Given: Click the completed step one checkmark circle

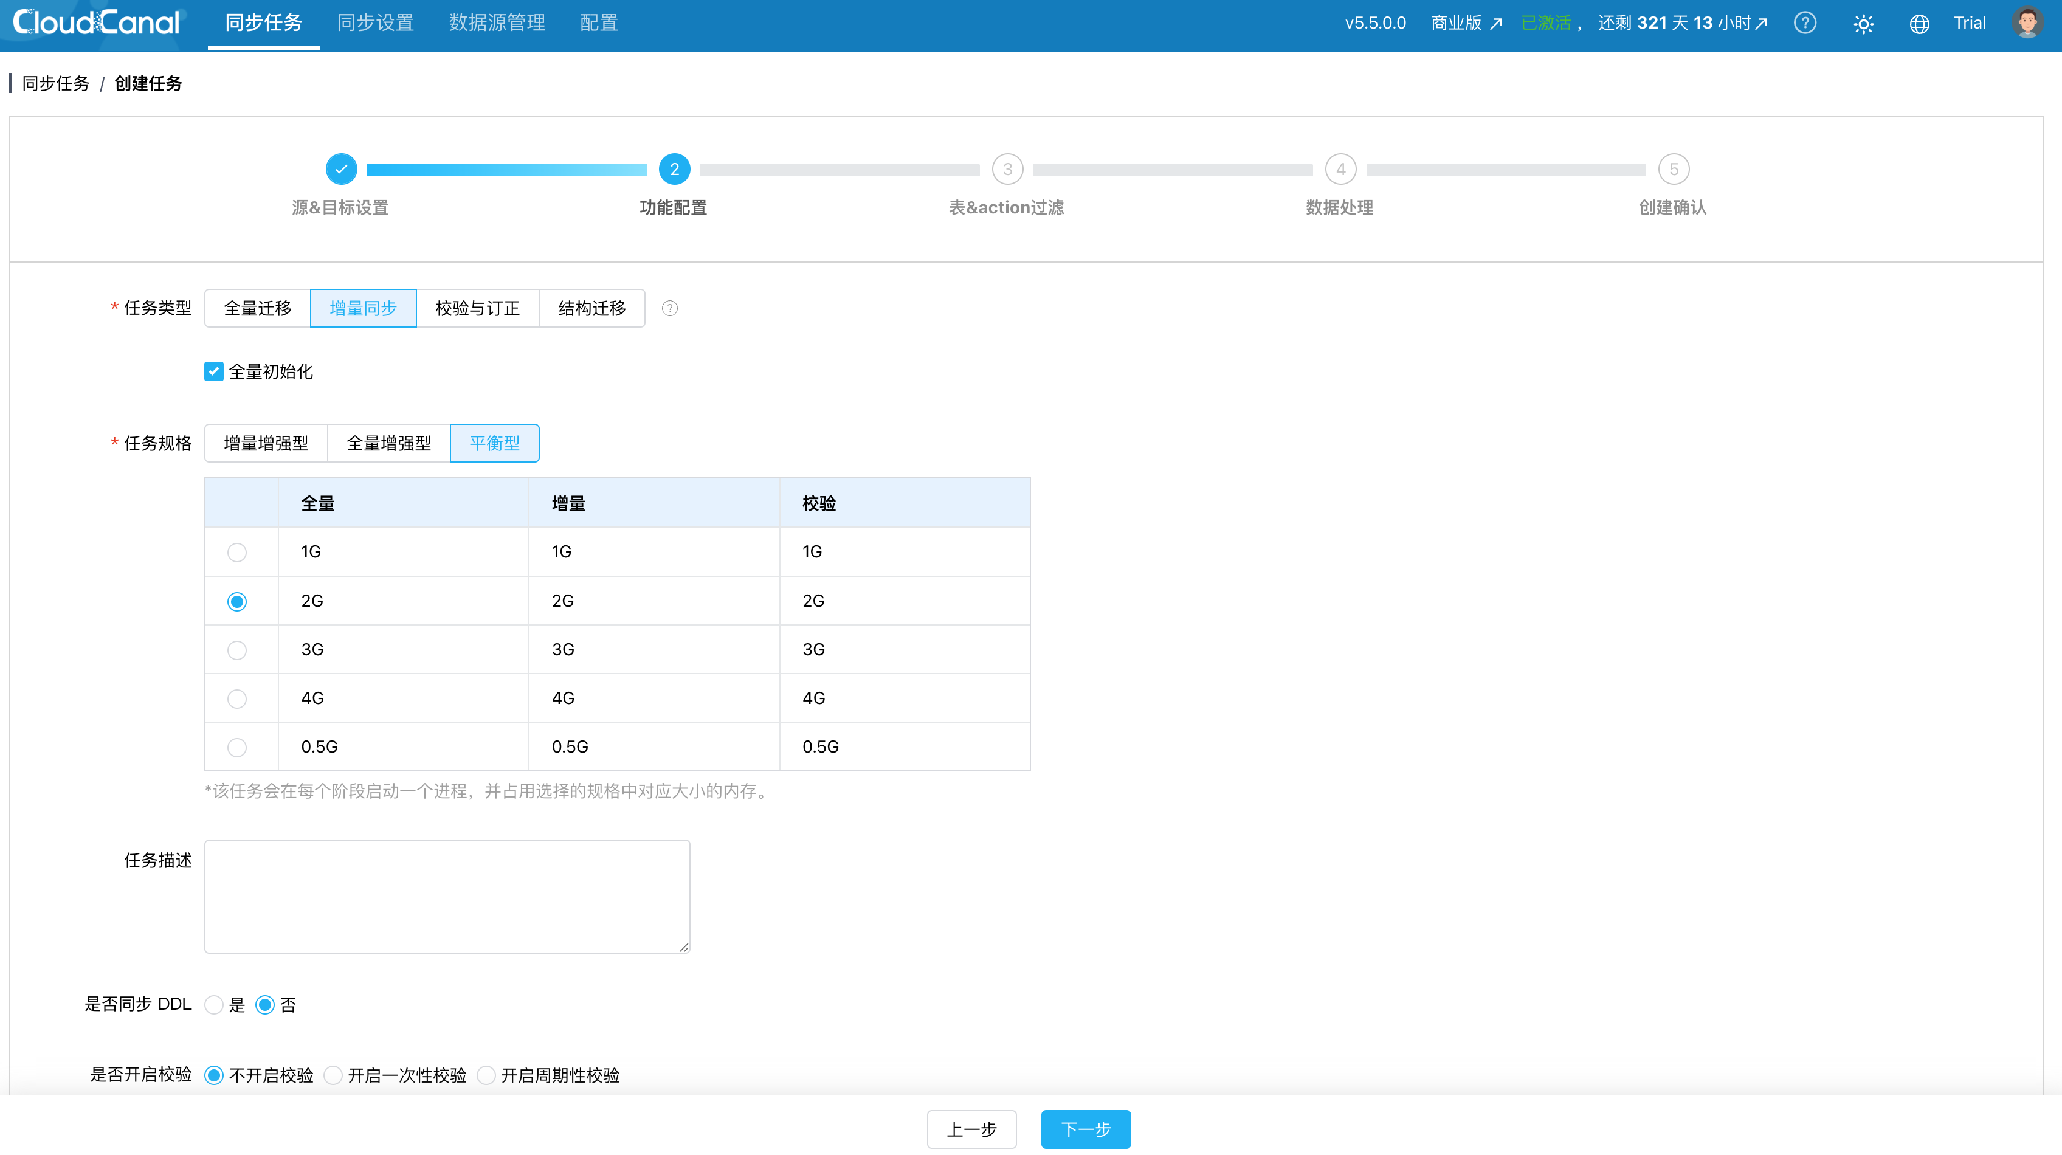Looking at the screenshot, I should pos(341,169).
